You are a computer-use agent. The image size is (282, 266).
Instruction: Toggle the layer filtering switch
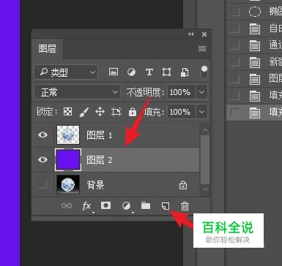click(x=204, y=72)
